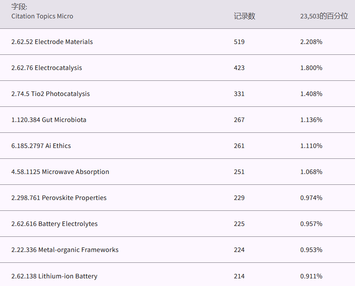Open the 519 record count link

239,42
